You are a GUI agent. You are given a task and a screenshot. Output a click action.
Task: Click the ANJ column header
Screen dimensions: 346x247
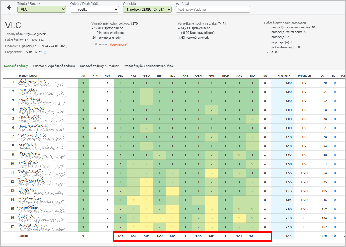[239, 76]
